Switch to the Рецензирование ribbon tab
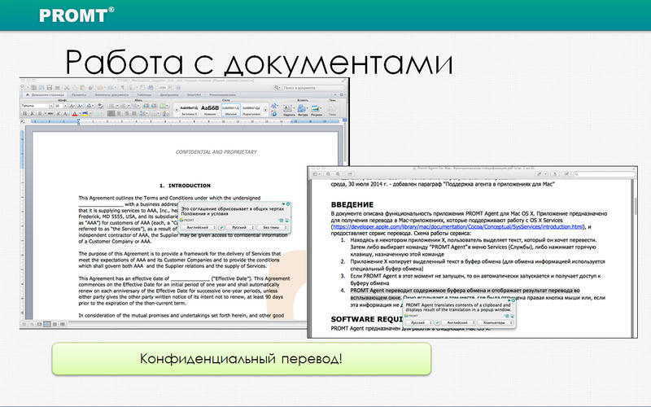Image resolution: width=651 pixels, height=407 pixels. coord(222,94)
